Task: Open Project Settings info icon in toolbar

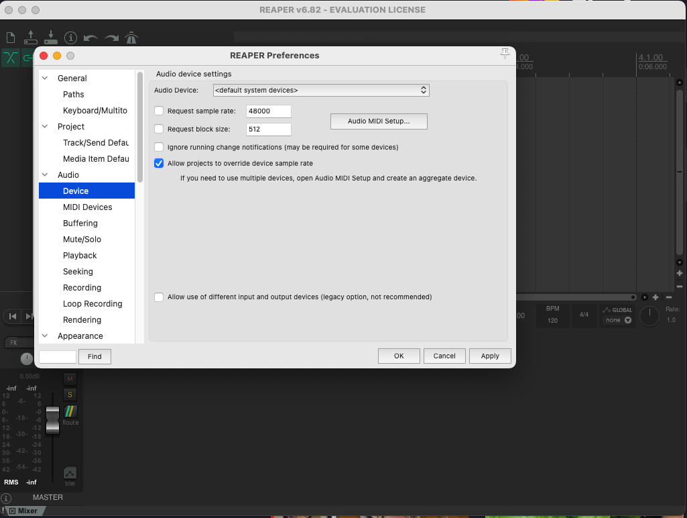Action: point(70,38)
